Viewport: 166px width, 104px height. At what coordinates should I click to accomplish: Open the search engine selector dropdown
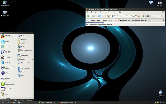(148, 16)
